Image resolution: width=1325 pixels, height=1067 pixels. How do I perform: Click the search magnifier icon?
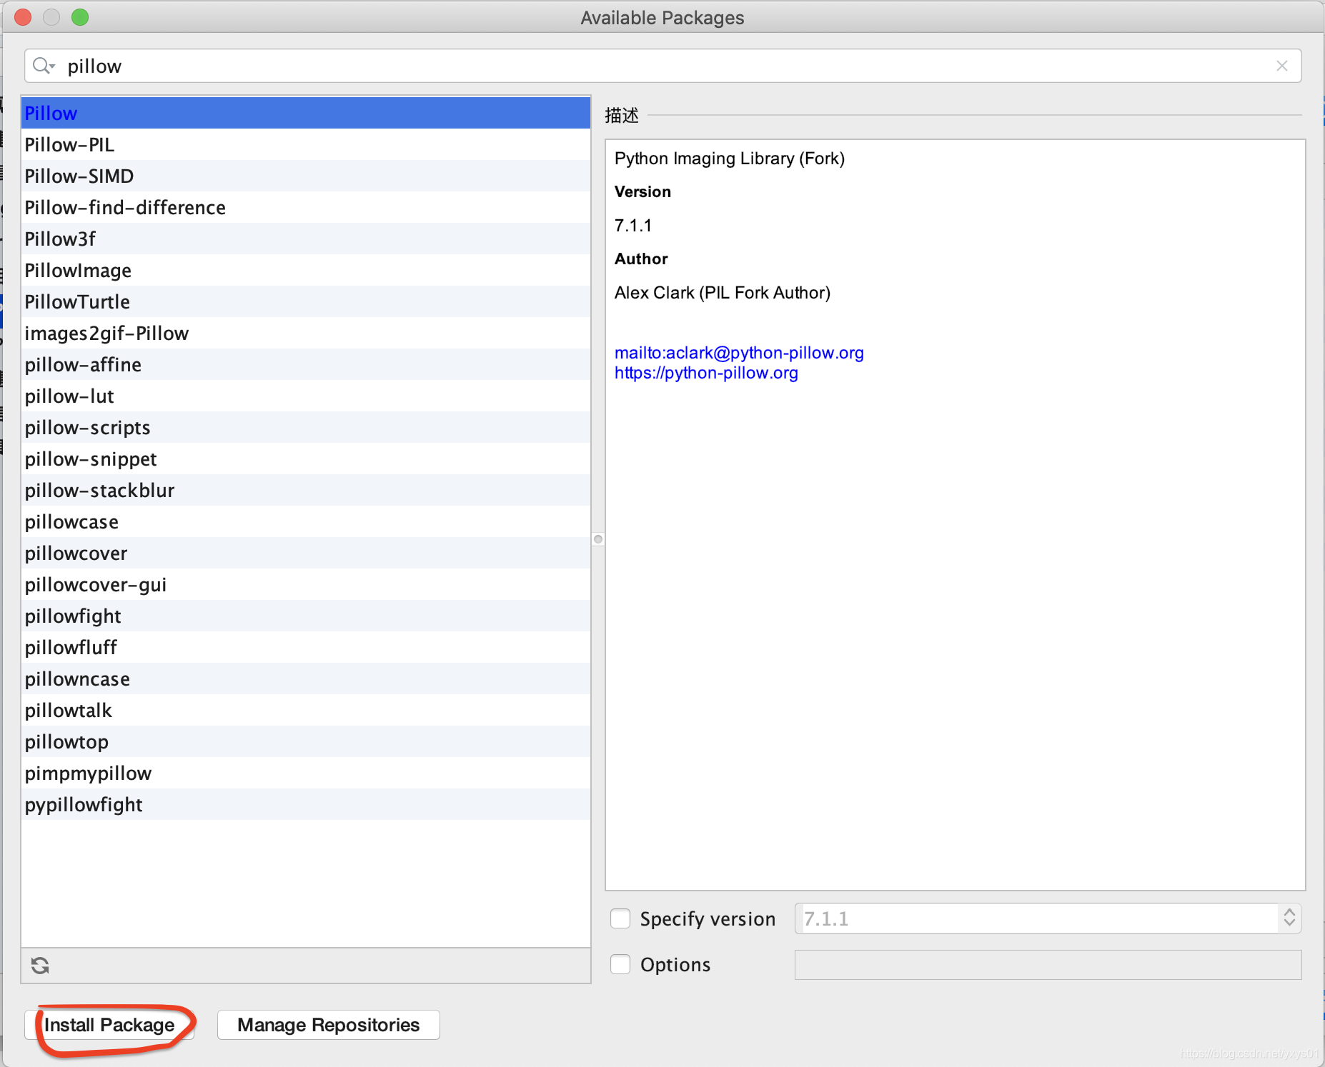pos(43,66)
